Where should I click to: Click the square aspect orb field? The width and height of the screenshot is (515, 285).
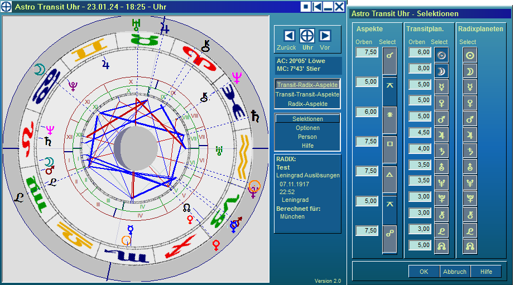click(367, 142)
